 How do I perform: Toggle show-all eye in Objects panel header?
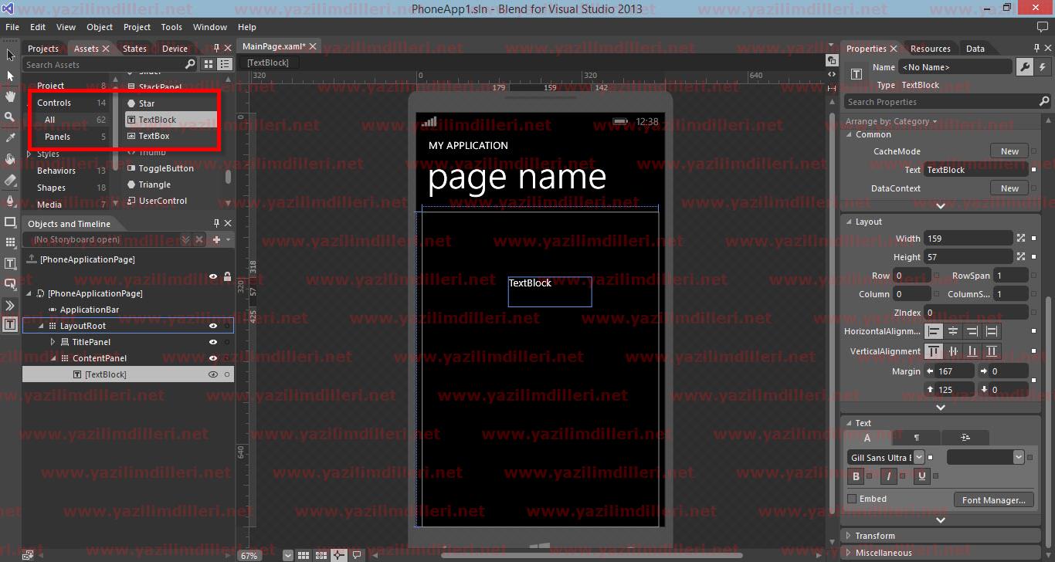point(213,276)
